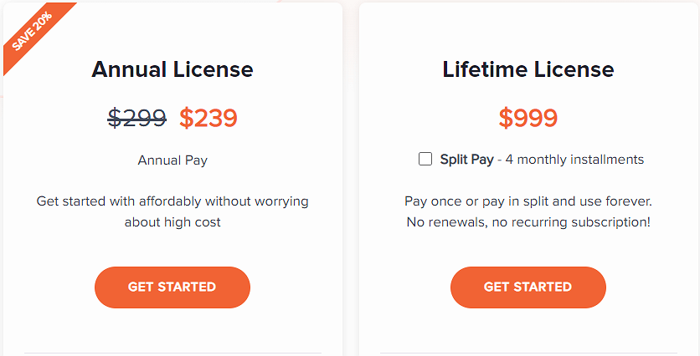The width and height of the screenshot is (700, 356).
Task: Select the Annual License heading
Action: pyautogui.click(x=172, y=69)
